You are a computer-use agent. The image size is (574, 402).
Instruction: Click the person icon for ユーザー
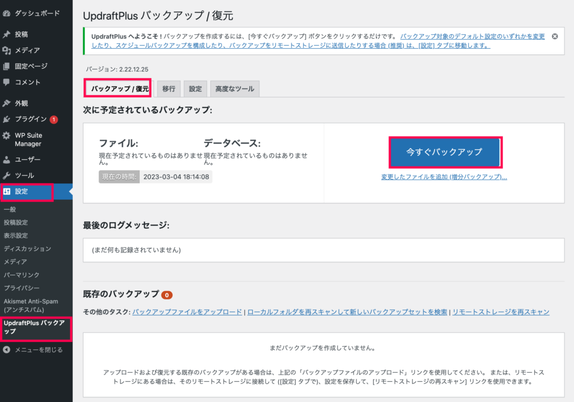(x=7, y=160)
